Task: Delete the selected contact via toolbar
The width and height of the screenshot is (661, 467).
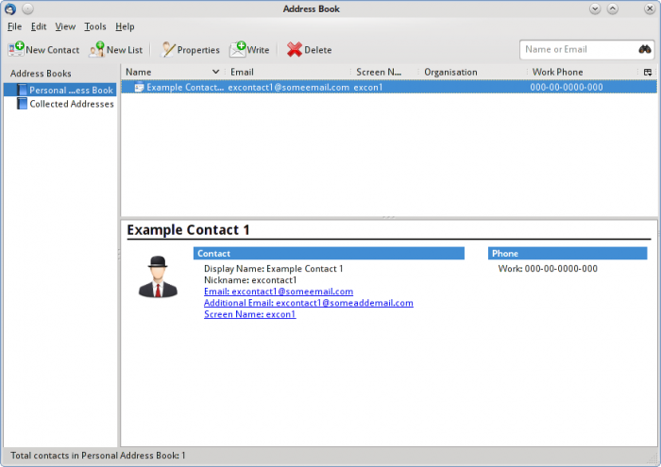Action: coord(310,50)
